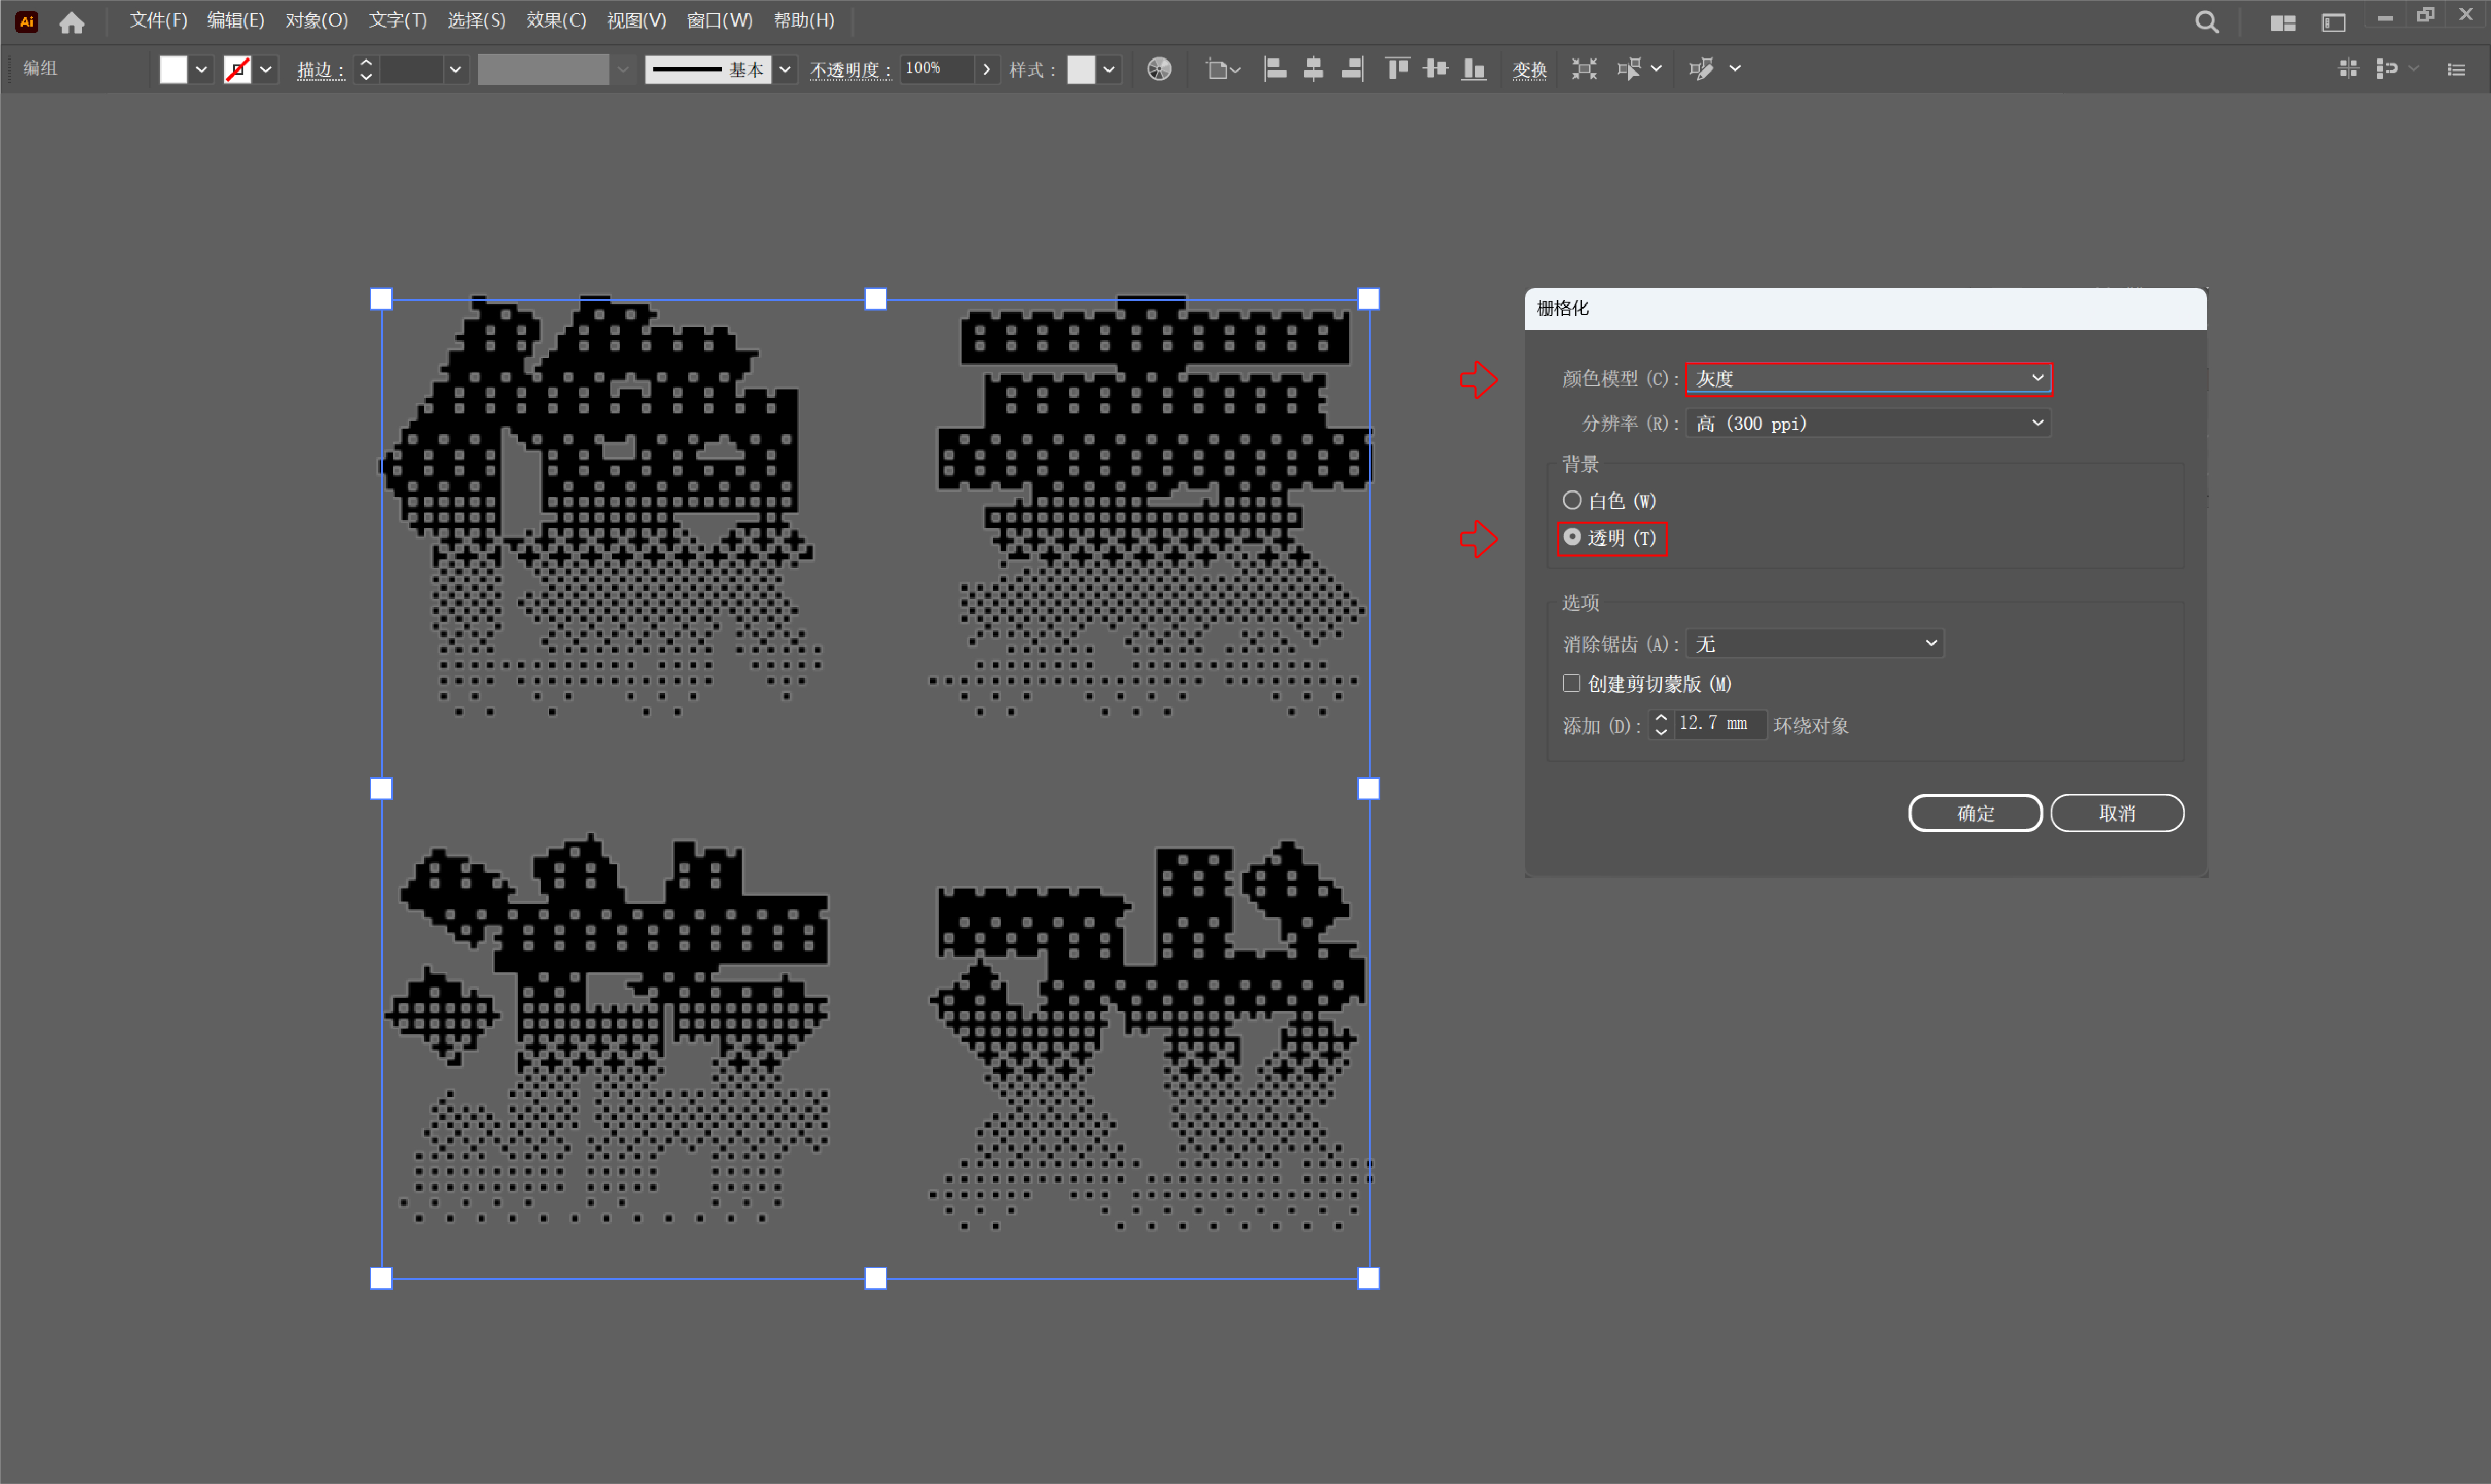This screenshot has width=2491, height=1484.
Task: Align objects to horizontal right
Action: pyautogui.click(x=1352, y=69)
